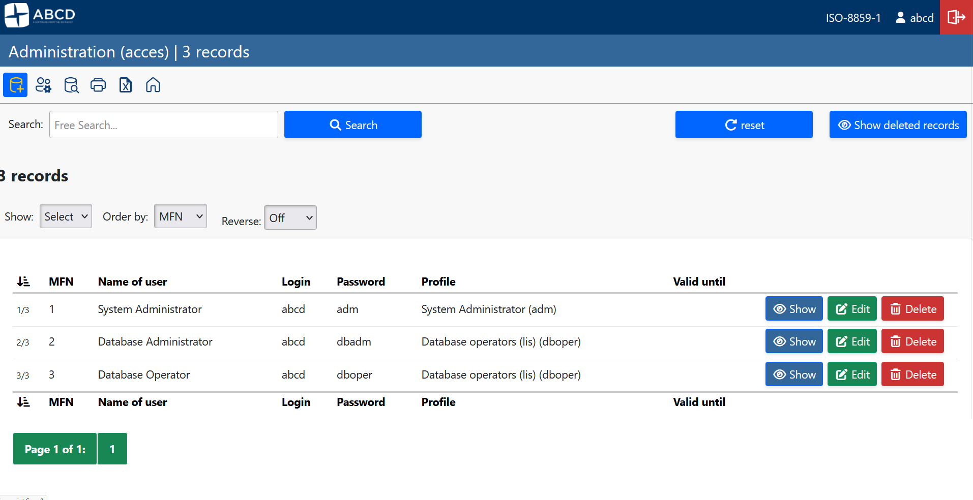The width and height of the screenshot is (973, 500).
Task: Click the Free Search input field
Action: 163,125
